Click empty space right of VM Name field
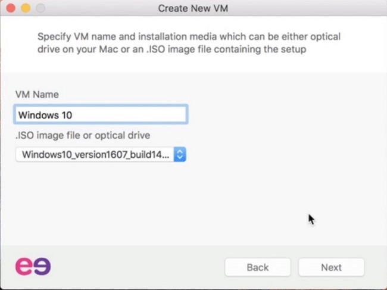 [x=280, y=115]
